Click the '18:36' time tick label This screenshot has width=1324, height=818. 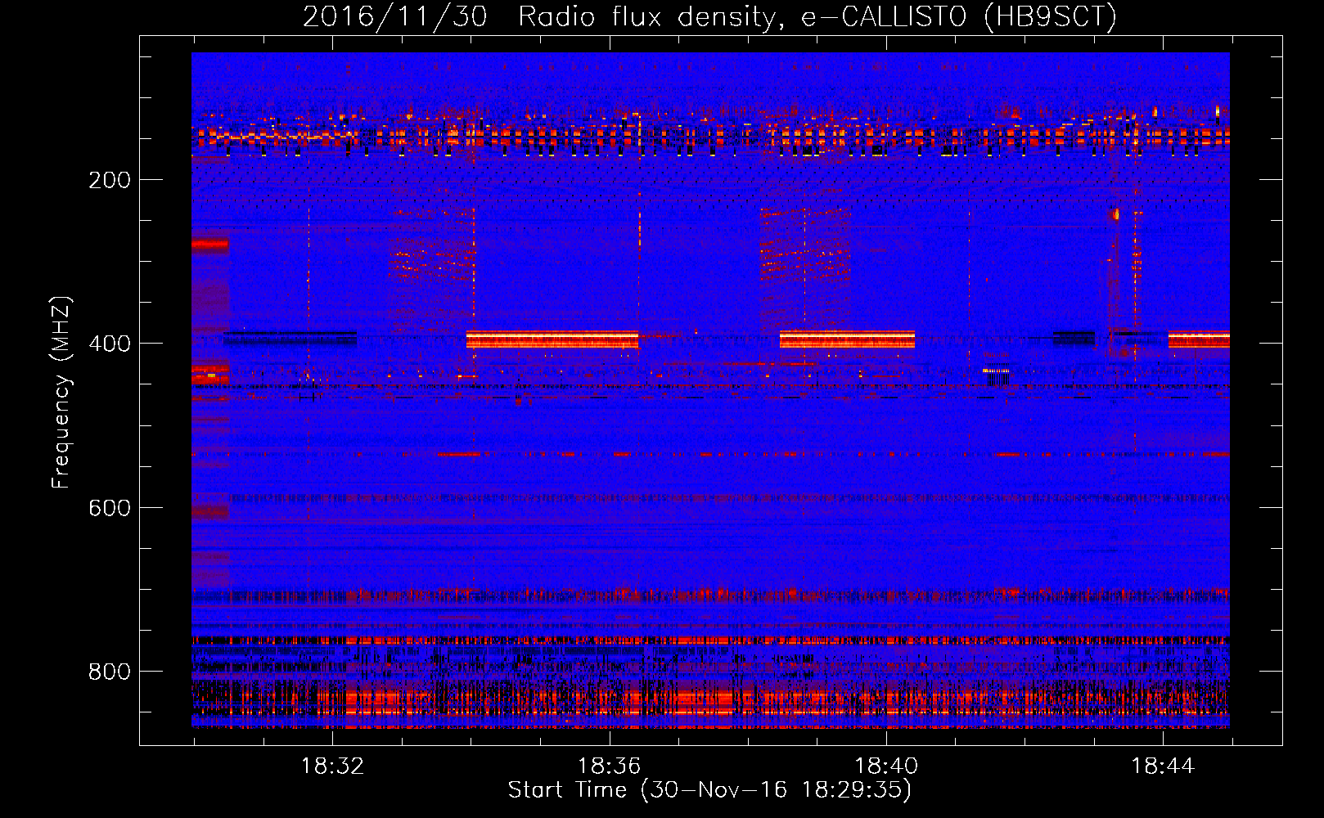coord(609,766)
